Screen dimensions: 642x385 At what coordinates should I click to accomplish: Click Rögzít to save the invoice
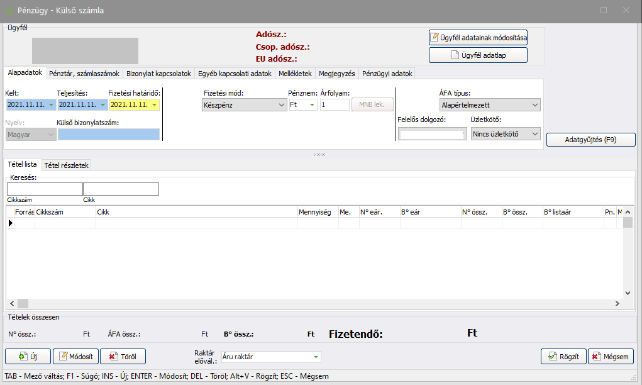click(563, 357)
